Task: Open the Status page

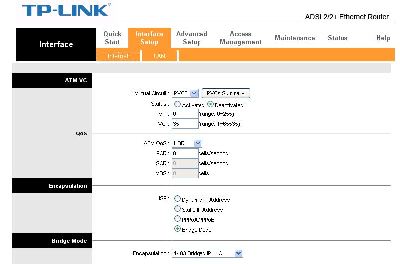Action: [x=337, y=38]
